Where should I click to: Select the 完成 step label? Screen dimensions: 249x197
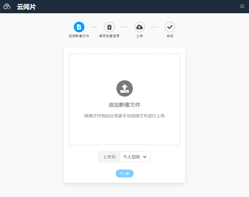[x=170, y=36]
